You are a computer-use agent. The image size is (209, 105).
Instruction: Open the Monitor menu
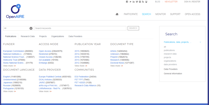160,14
